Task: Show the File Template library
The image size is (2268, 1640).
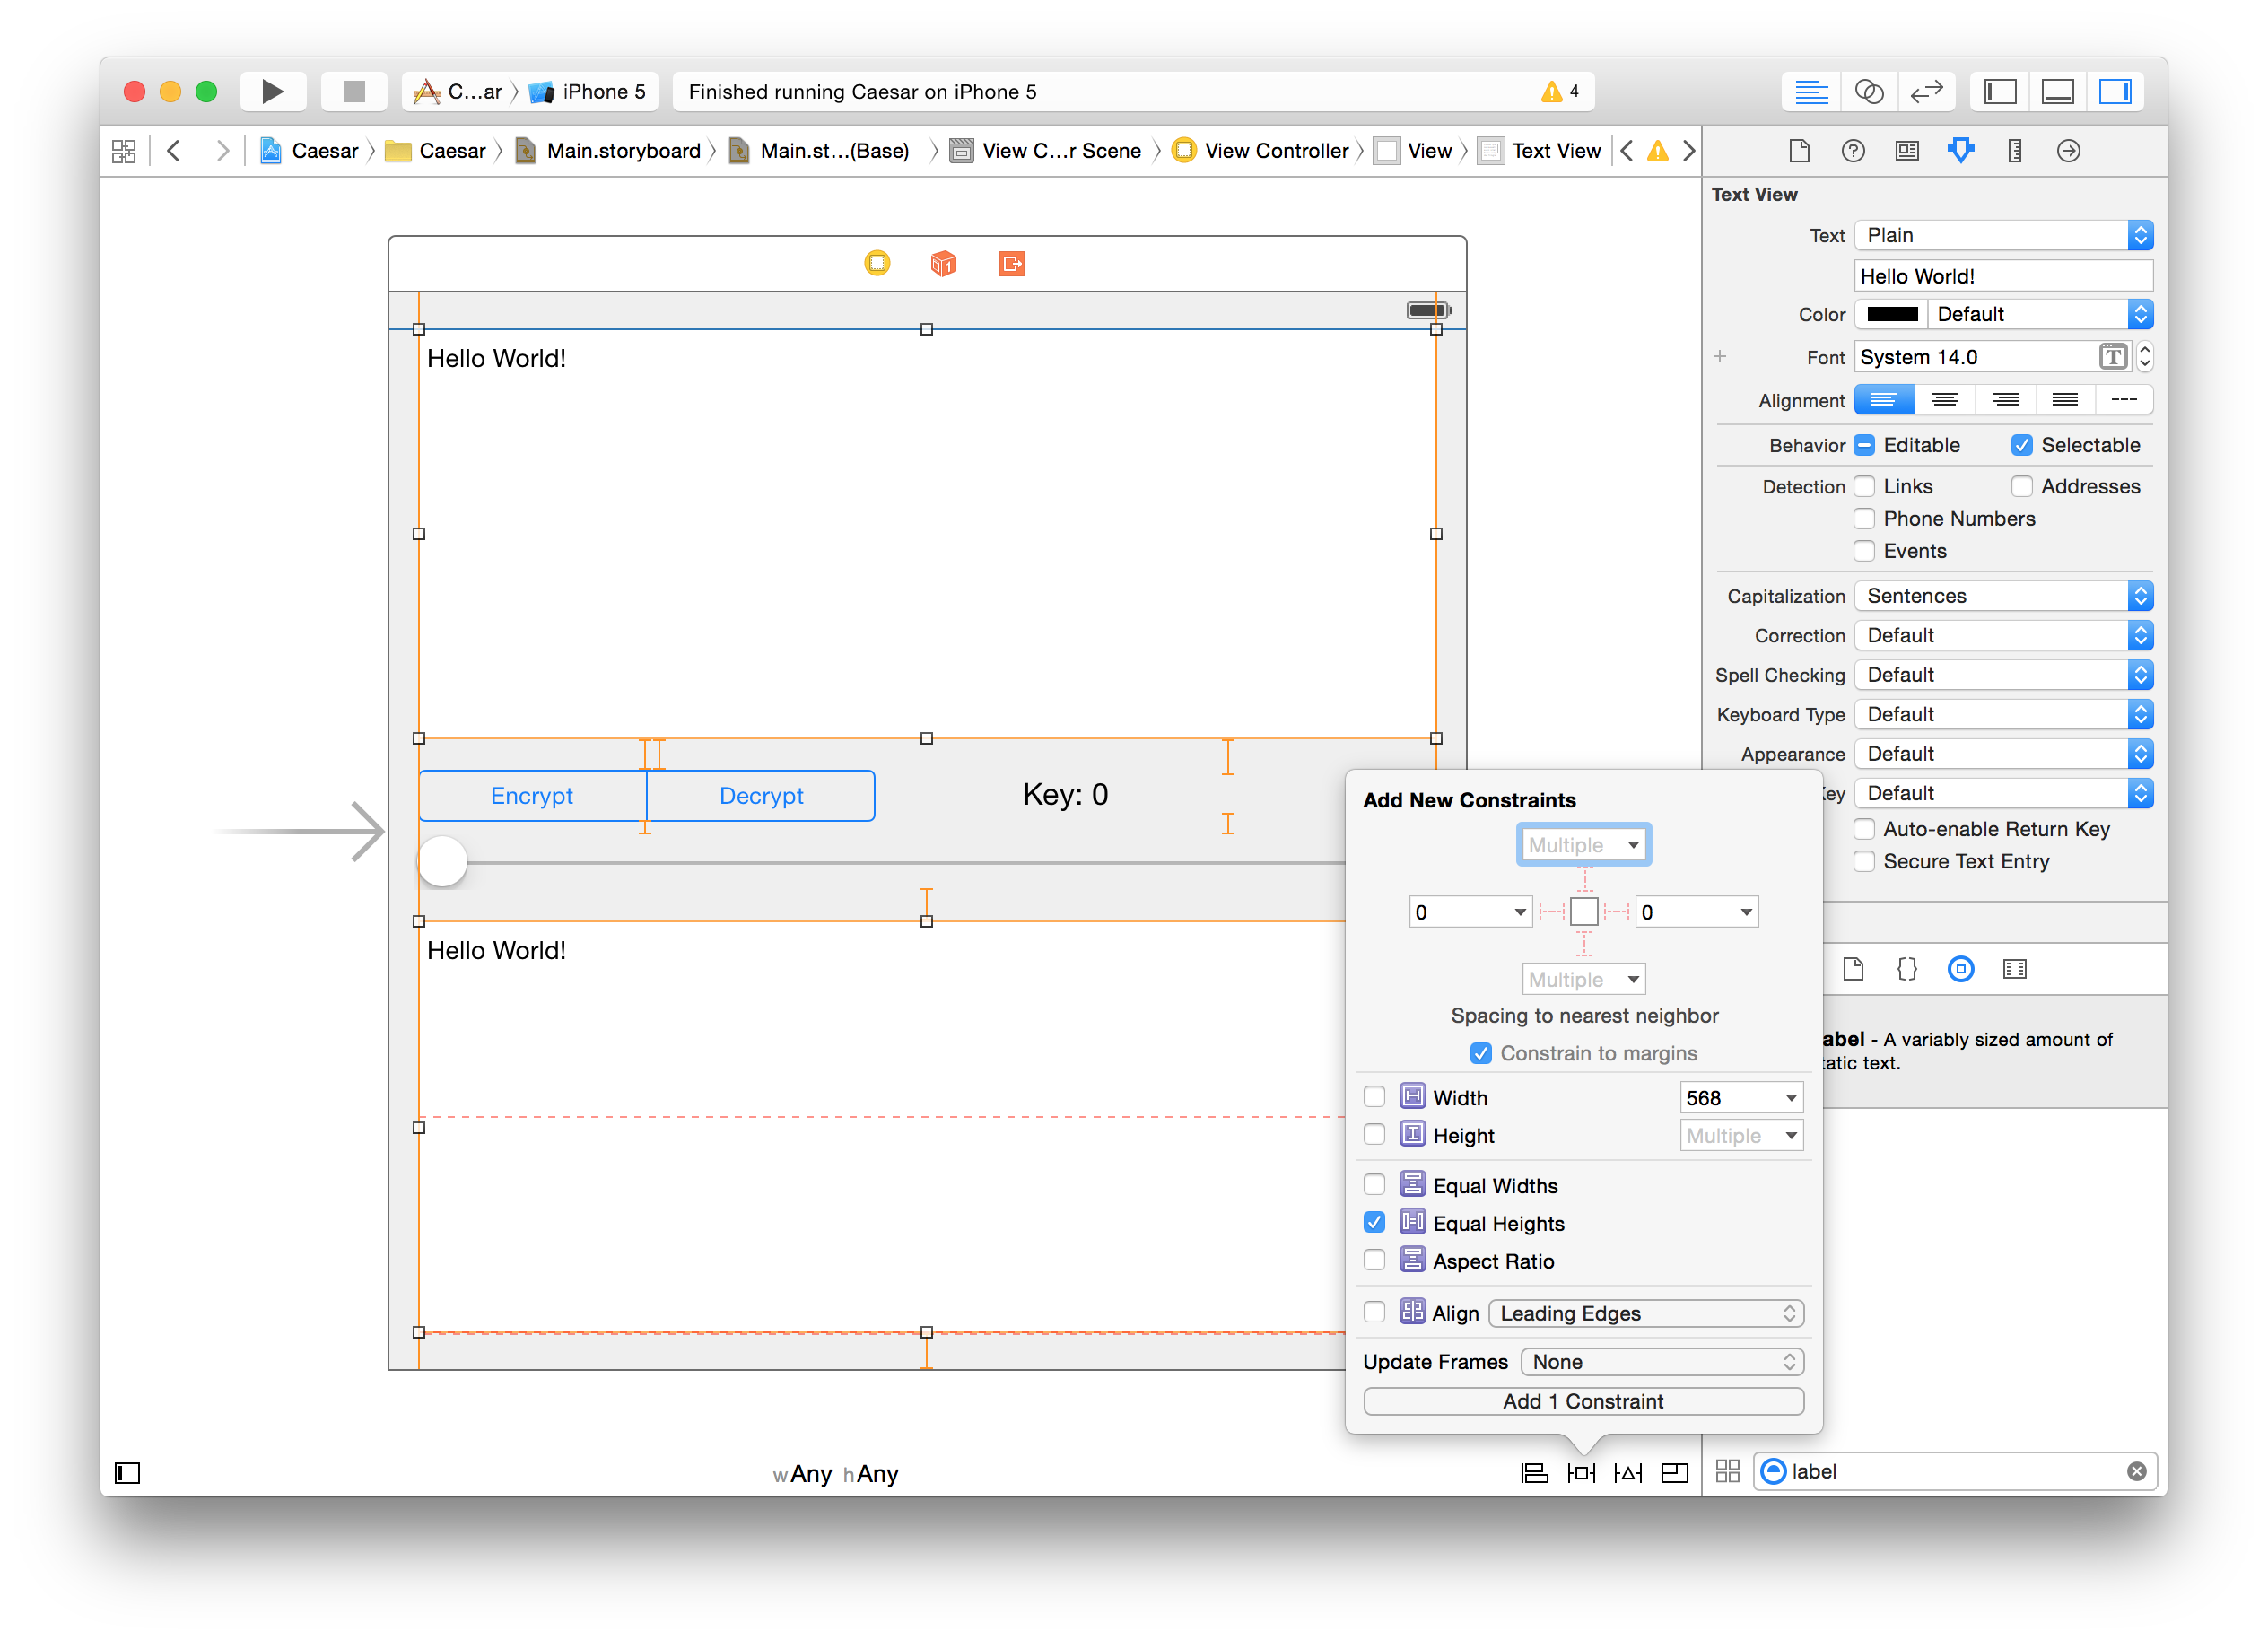Action: tap(1853, 969)
